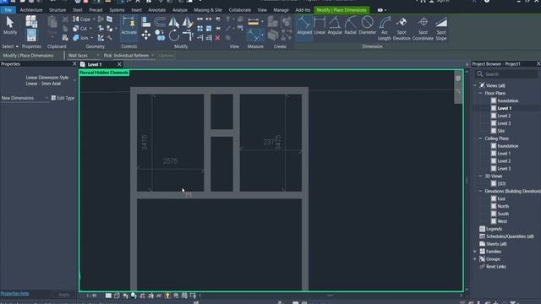
Task: Click the Cut geometry tool
Action: 80,29
